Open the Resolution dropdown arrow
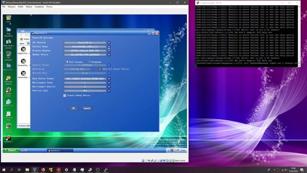This screenshot has height=173, width=307. pos(93,69)
